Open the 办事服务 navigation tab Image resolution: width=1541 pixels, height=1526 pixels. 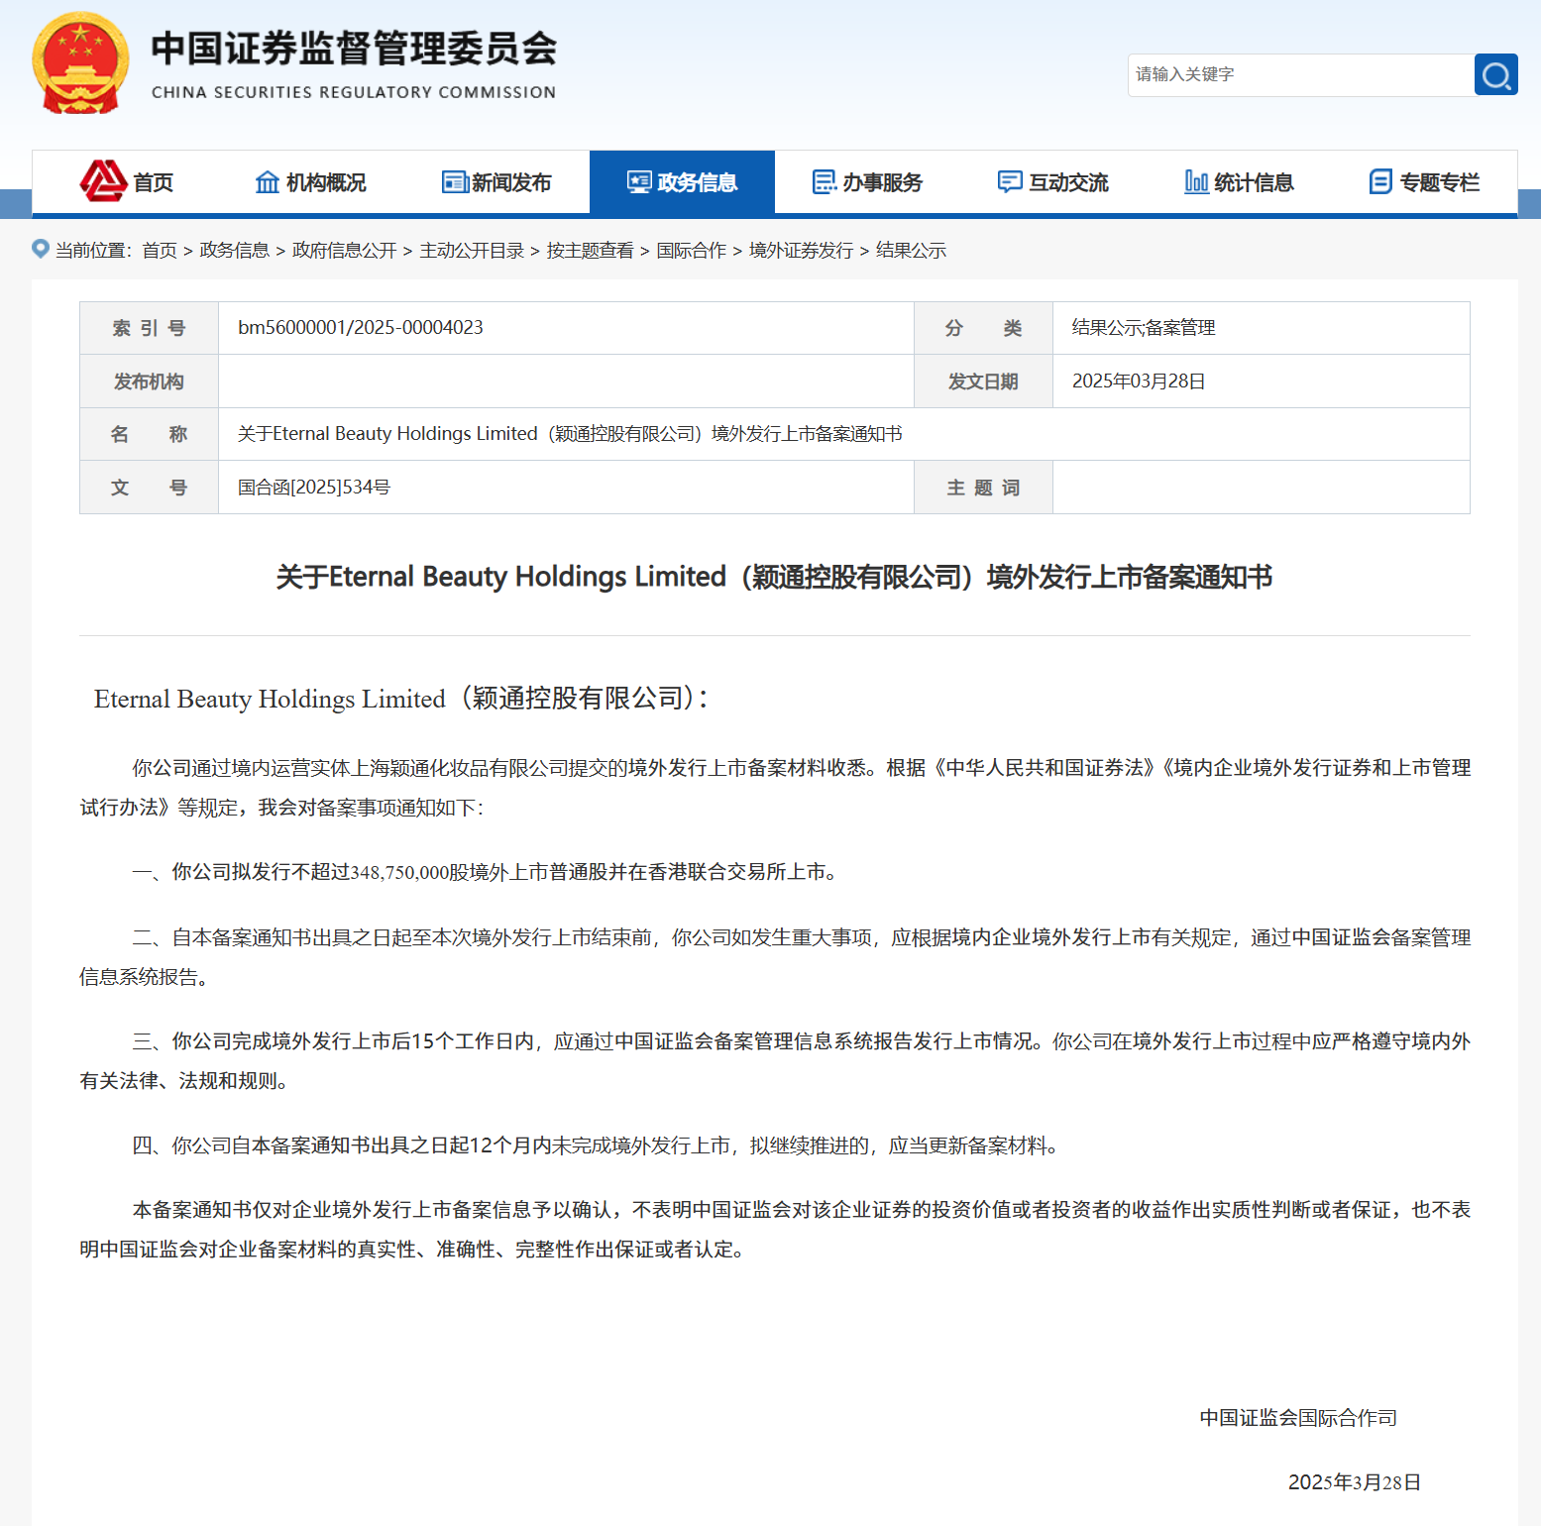867,182
